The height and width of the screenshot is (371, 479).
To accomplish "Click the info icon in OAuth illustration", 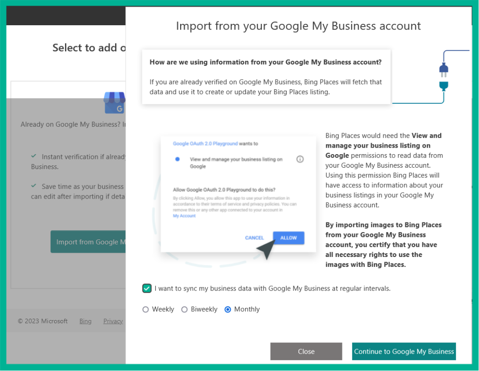I will (300, 159).
